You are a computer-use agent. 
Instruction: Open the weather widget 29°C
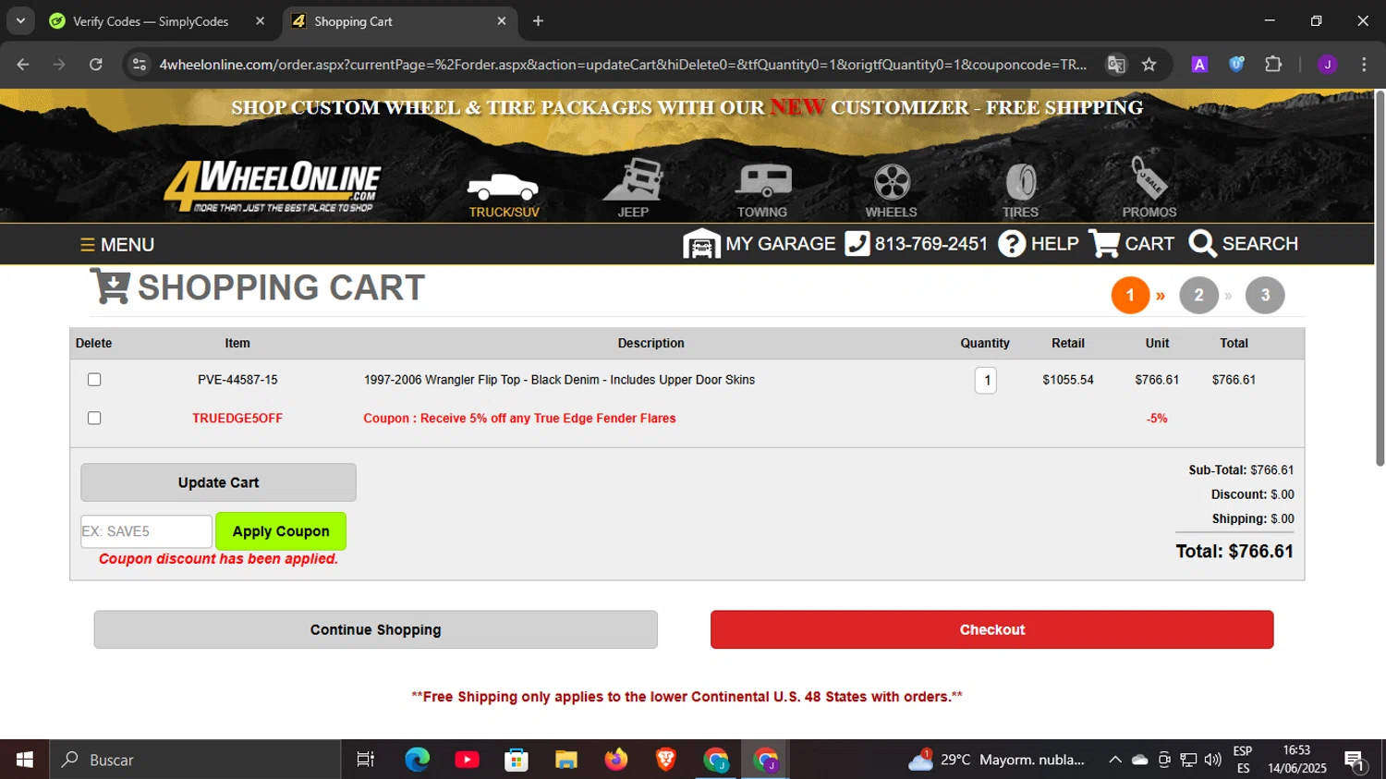(996, 760)
